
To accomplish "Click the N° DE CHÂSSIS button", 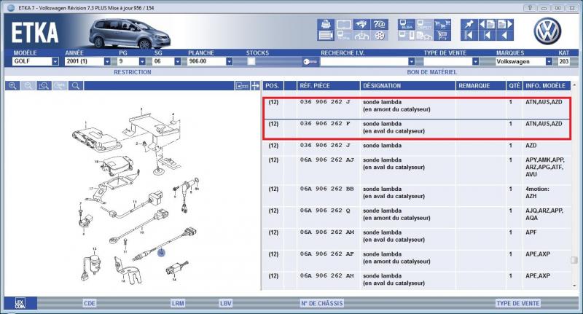I will [x=321, y=303].
